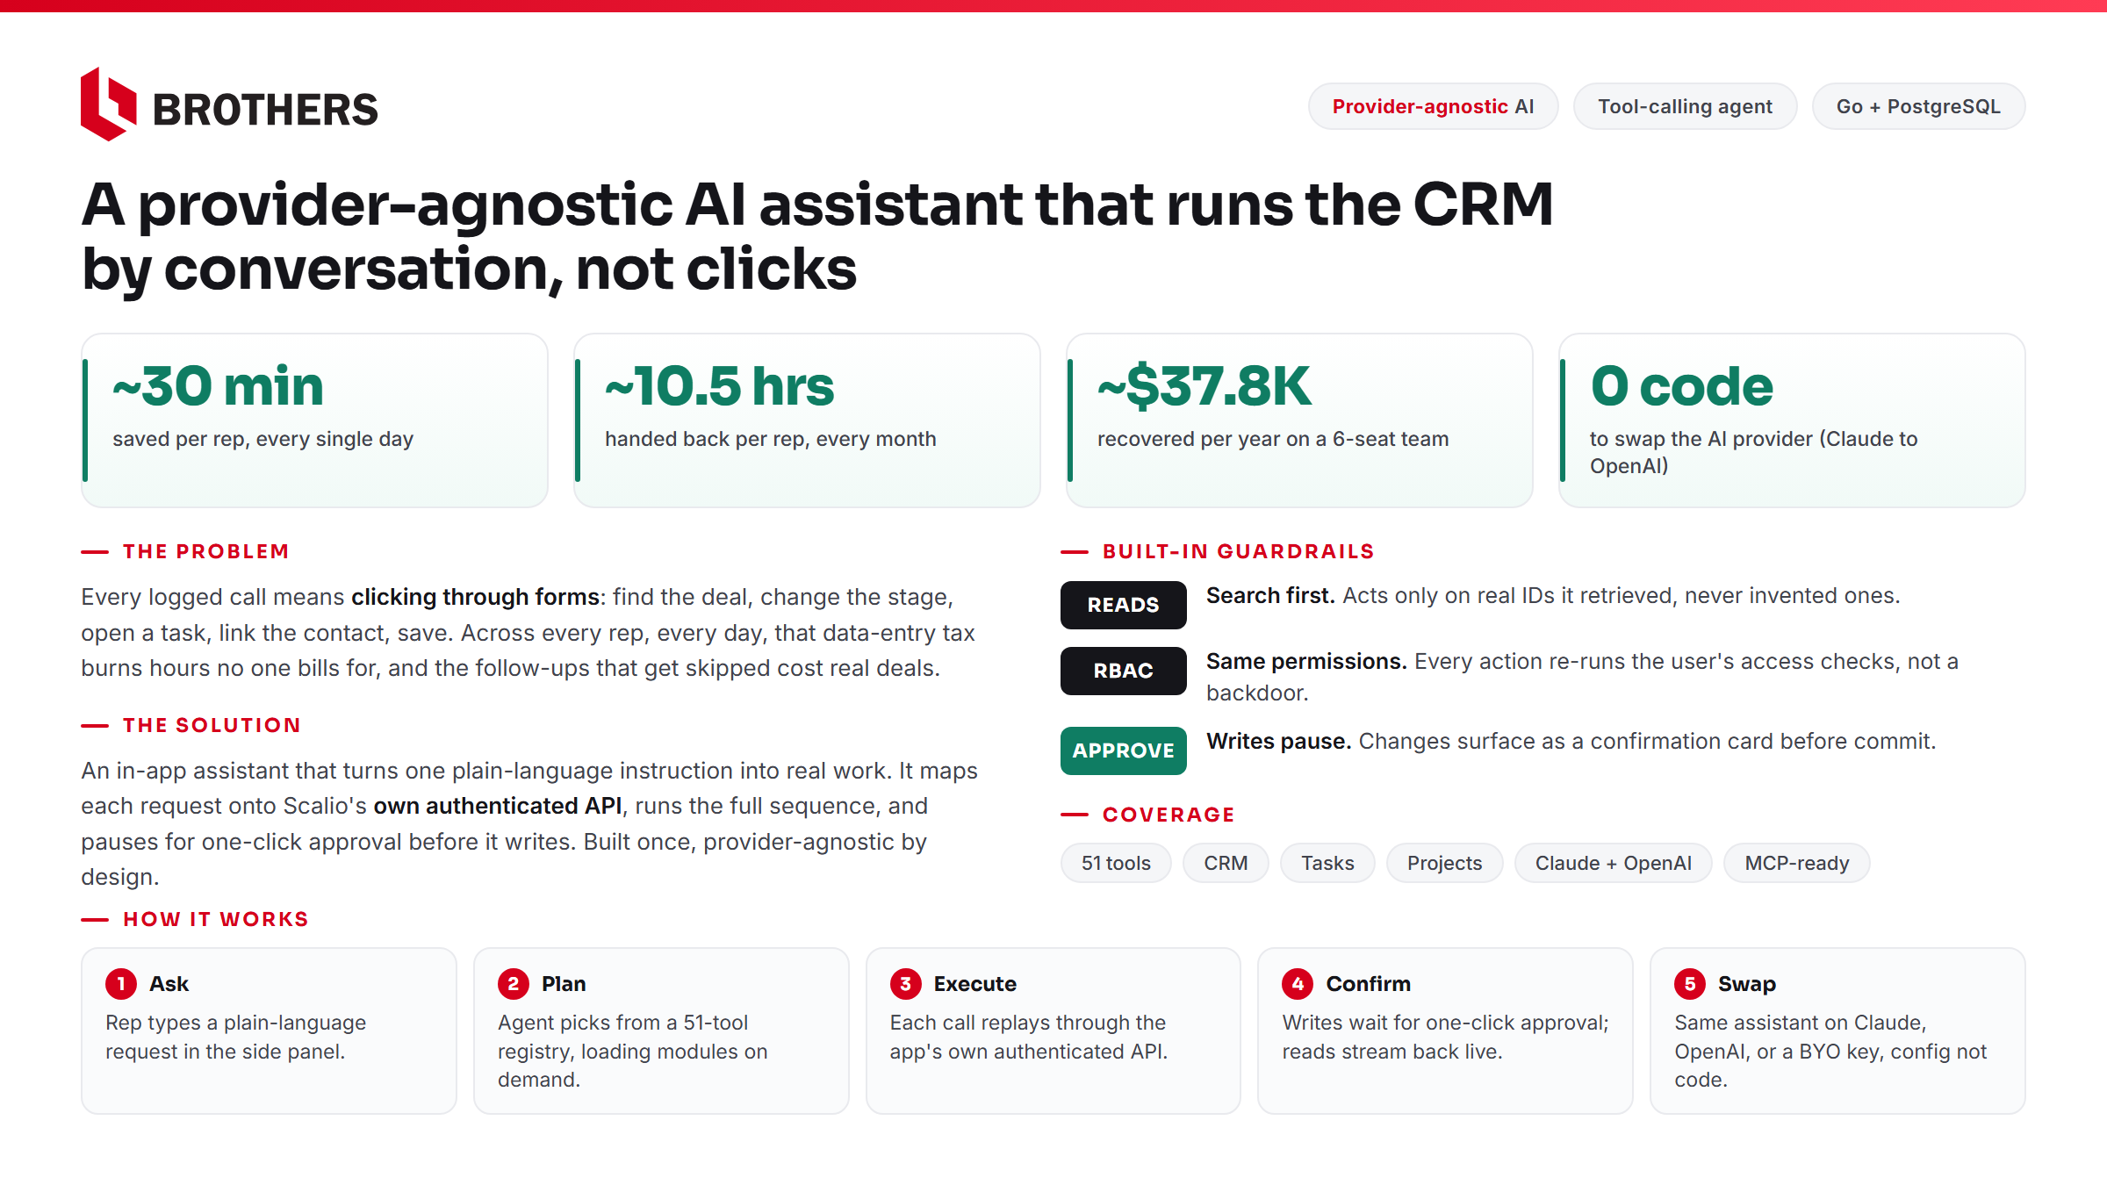2107x1185 pixels.
Task: Click 'Agent picks from a 51-tool registry' description
Action: tap(632, 1052)
